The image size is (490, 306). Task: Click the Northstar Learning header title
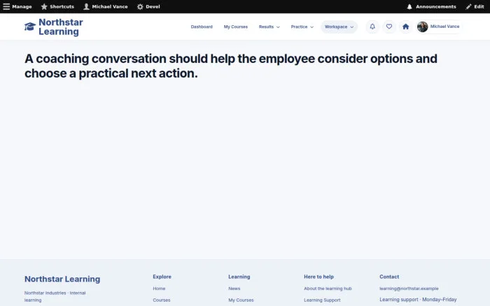61,27
